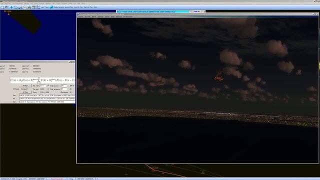Click the High Alt Plan toolbar button
Viewport: 320px width, 180px height.
click(88, 7)
